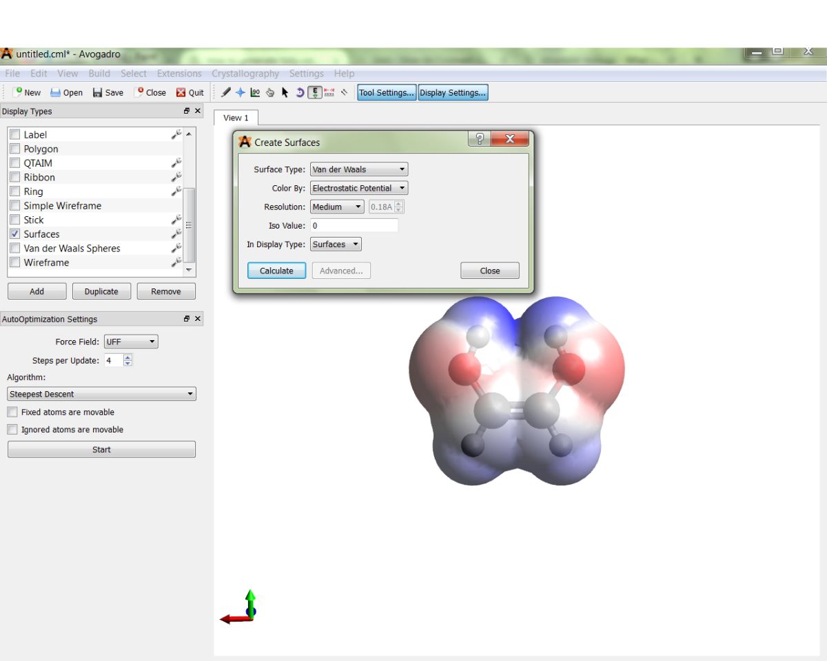Image resolution: width=827 pixels, height=661 pixels.
Task: Open the File menu
Action: pos(12,74)
